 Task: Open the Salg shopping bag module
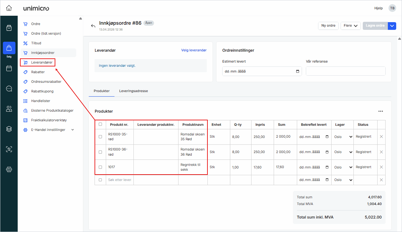tap(9, 48)
